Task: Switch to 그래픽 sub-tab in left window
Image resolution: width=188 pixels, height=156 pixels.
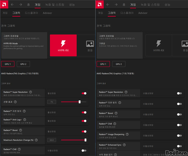Action: [16, 13]
